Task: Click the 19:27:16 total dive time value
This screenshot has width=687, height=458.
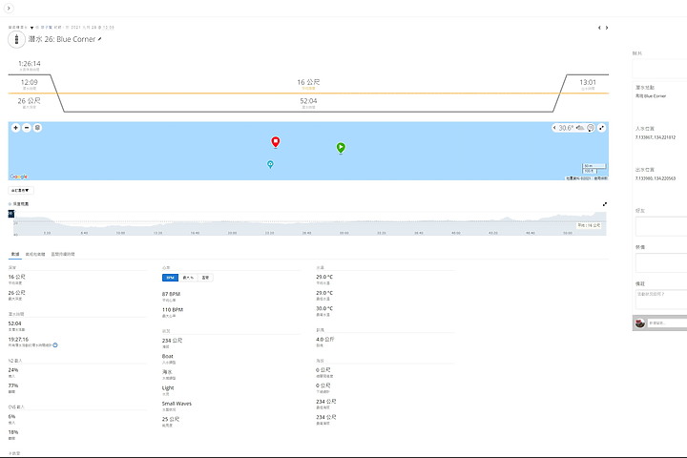Action: point(18,340)
